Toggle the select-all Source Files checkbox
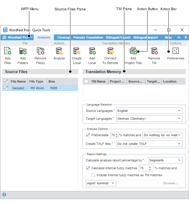 6,81
